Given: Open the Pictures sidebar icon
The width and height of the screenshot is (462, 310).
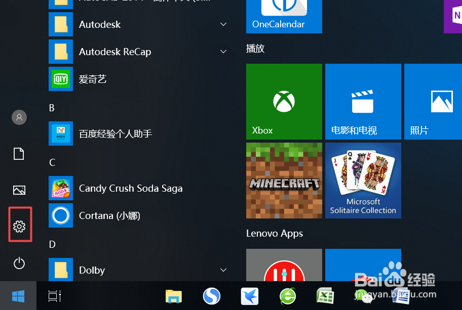Looking at the screenshot, I should click(x=19, y=190).
